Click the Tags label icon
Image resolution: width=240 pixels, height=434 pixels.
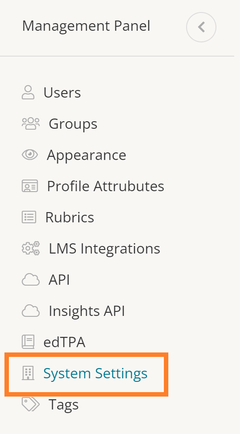point(31,404)
